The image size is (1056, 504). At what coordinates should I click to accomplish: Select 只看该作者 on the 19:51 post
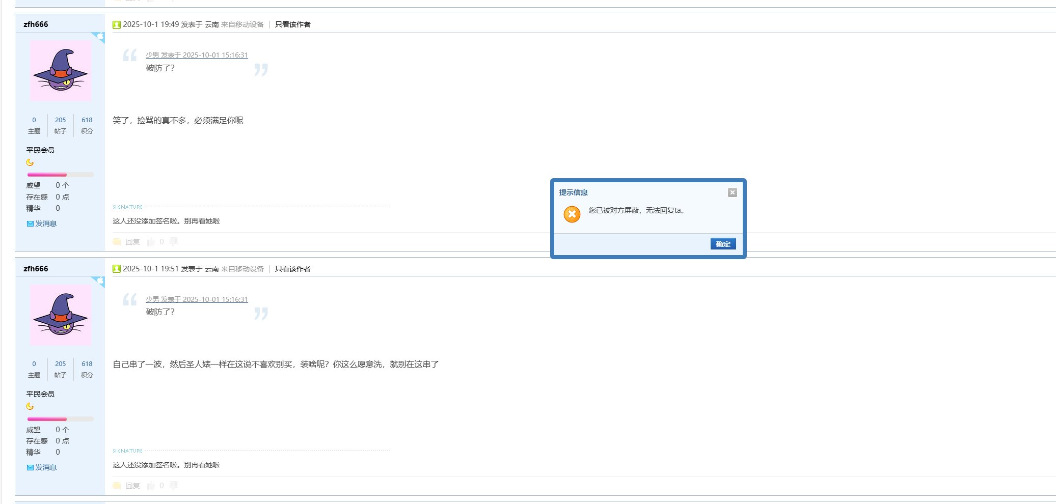[x=292, y=269]
